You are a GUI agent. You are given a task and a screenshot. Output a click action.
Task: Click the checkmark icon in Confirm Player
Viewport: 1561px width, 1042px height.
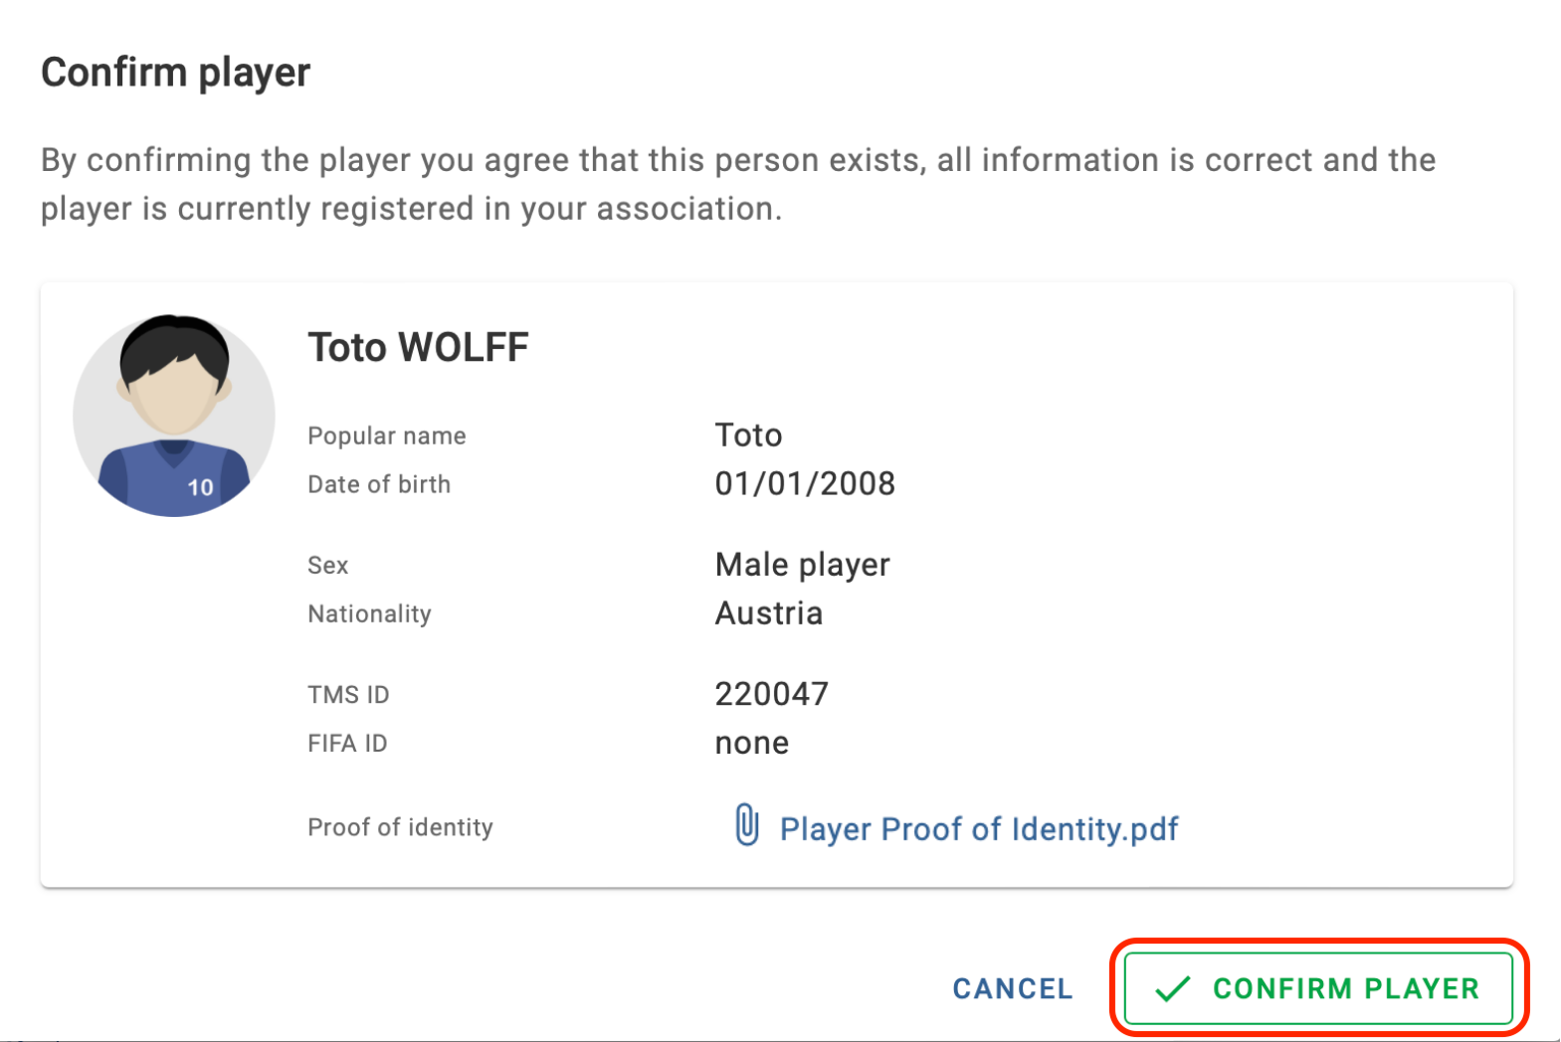(x=1173, y=988)
